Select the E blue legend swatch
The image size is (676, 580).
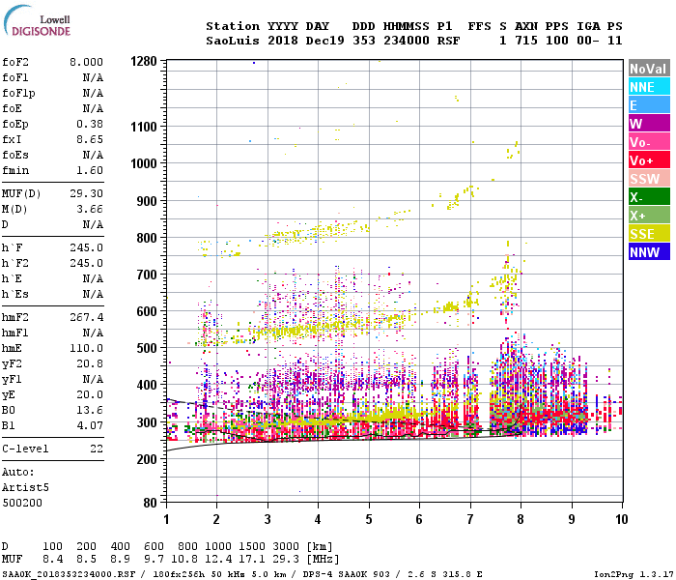pos(649,105)
